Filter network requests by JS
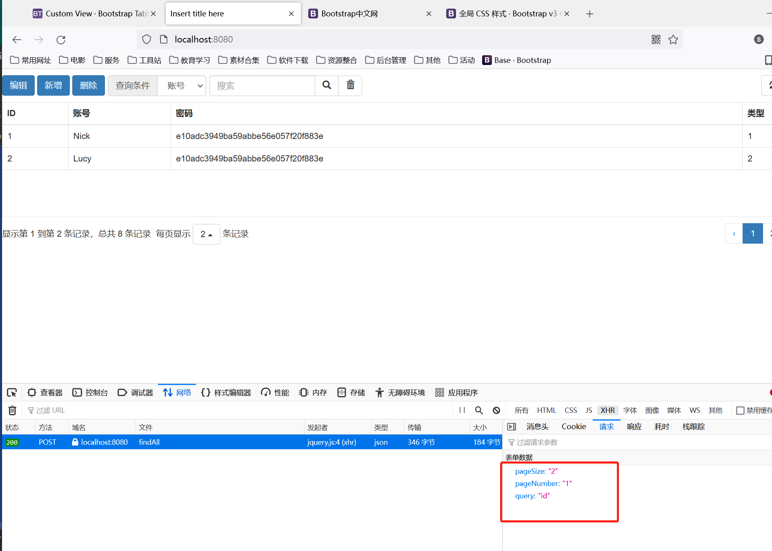 [x=589, y=410]
